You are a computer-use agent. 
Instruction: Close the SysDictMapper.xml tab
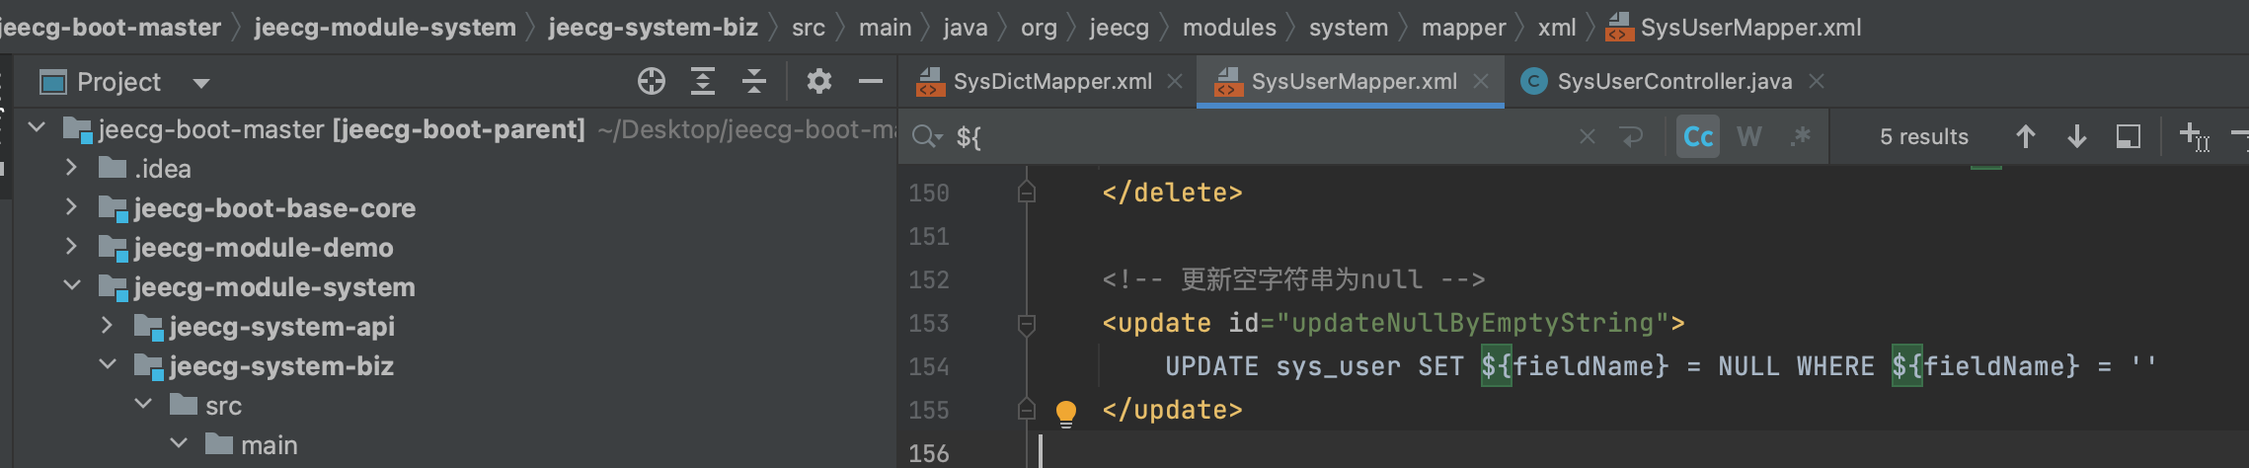1175,82
